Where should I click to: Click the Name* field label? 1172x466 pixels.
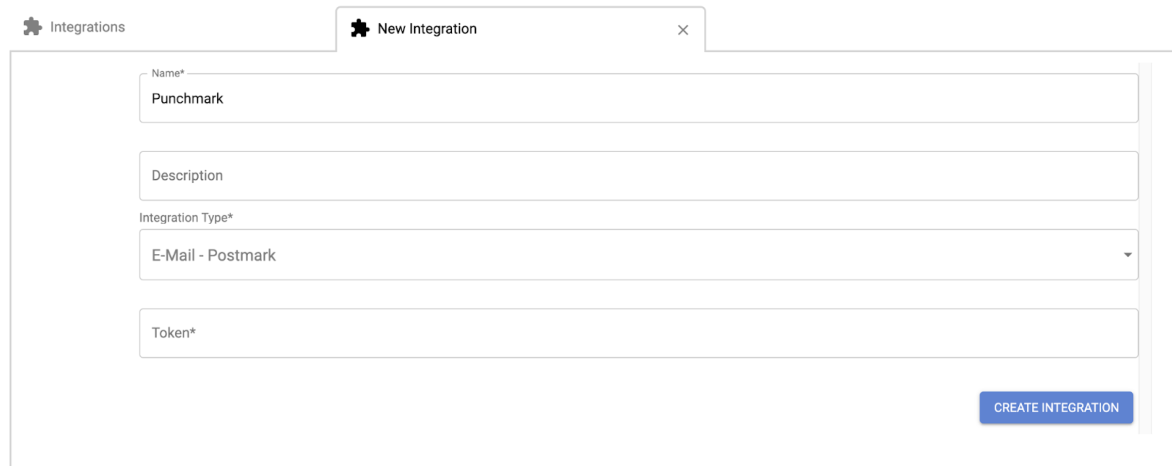168,73
